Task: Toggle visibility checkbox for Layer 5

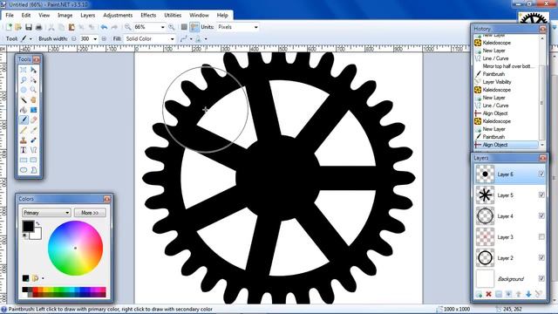Action: point(541,195)
